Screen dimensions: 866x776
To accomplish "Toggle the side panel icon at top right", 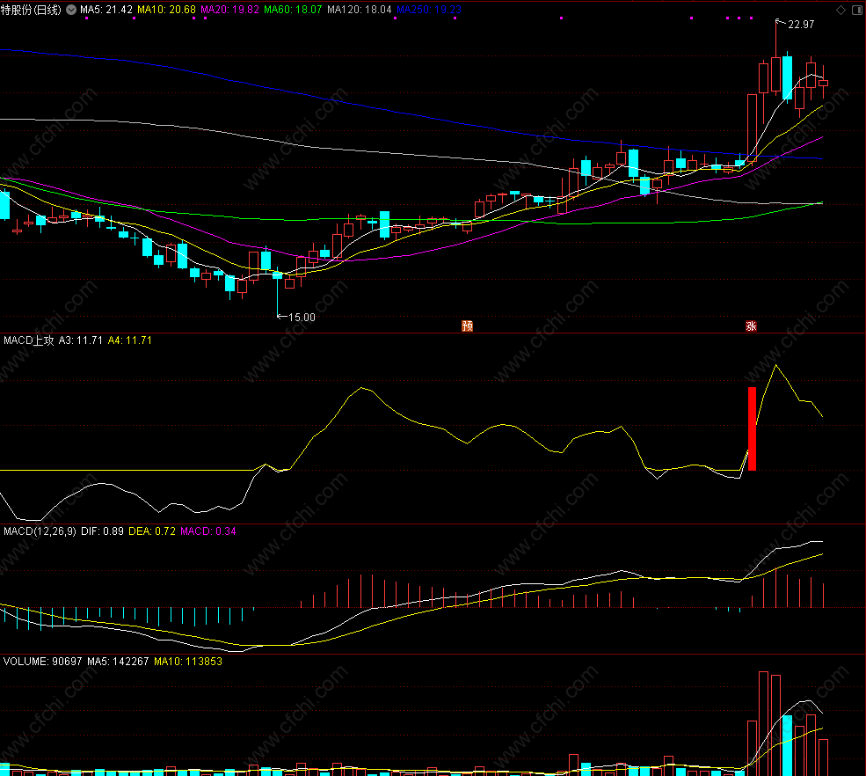I will point(857,10).
